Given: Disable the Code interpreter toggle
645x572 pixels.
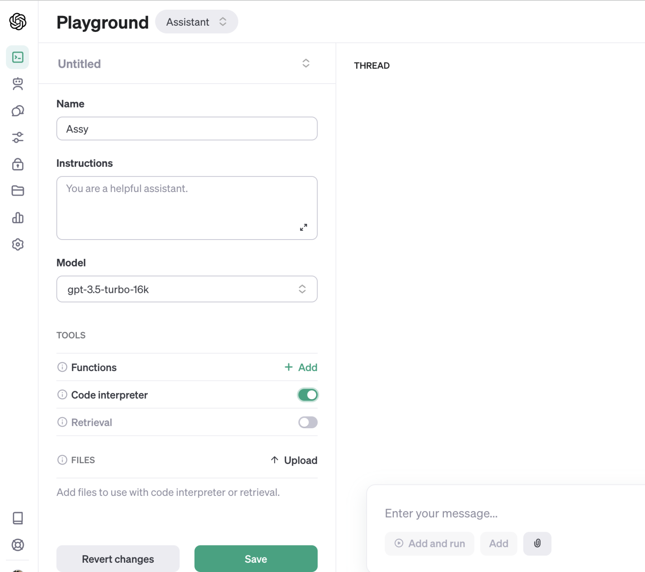Looking at the screenshot, I should (x=308, y=395).
